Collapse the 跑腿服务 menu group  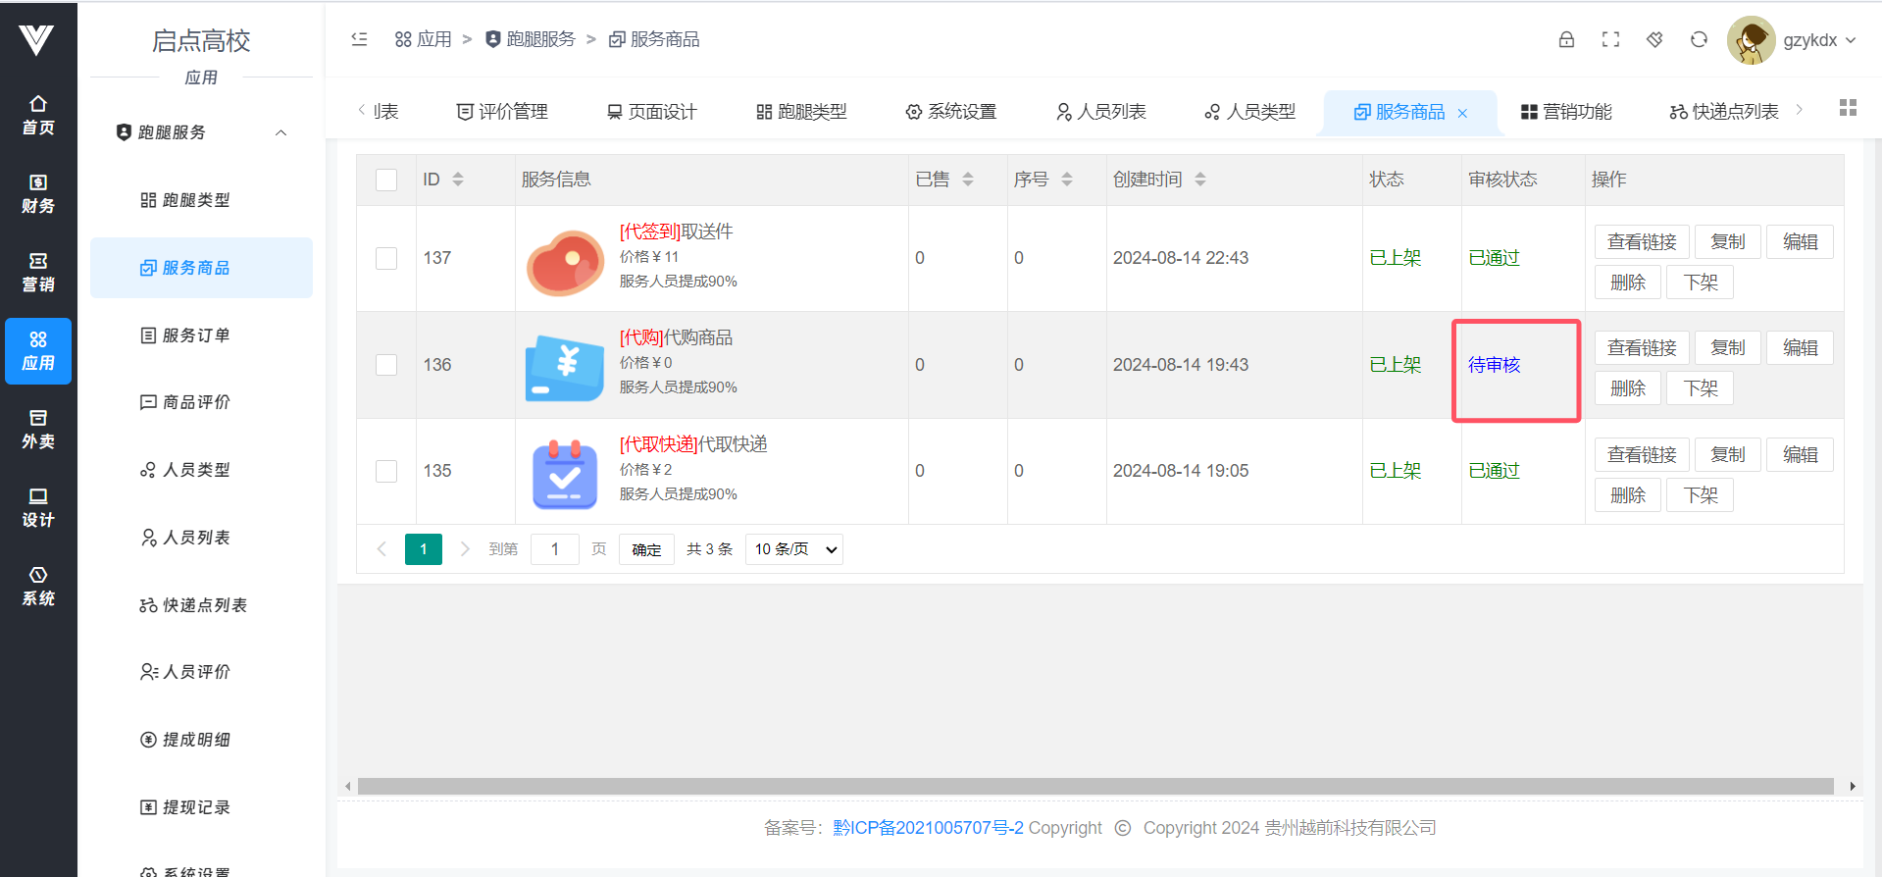280,132
